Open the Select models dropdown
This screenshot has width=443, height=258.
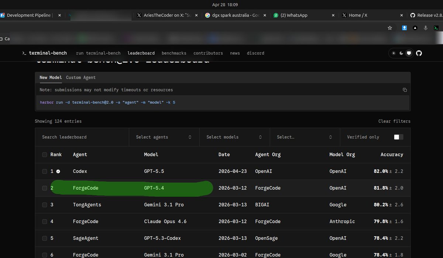(x=235, y=137)
